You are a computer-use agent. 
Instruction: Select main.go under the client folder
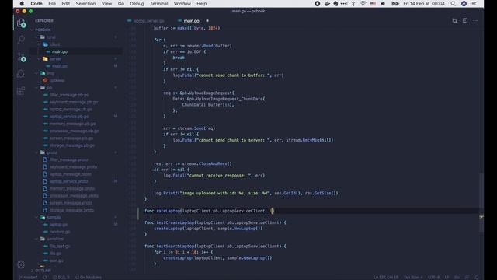[60, 51]
